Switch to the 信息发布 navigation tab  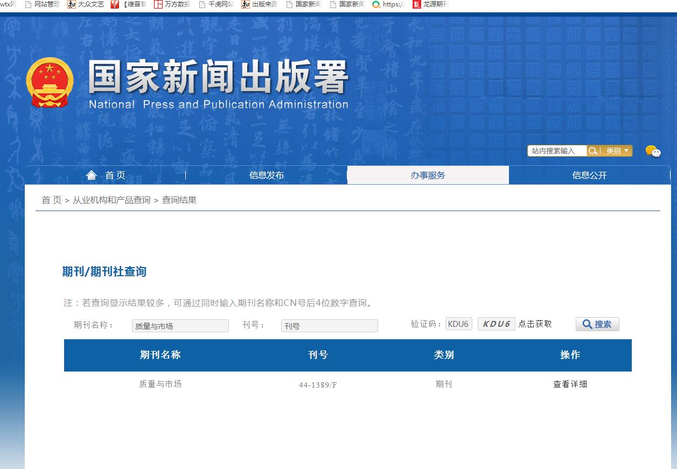point(267,174)
